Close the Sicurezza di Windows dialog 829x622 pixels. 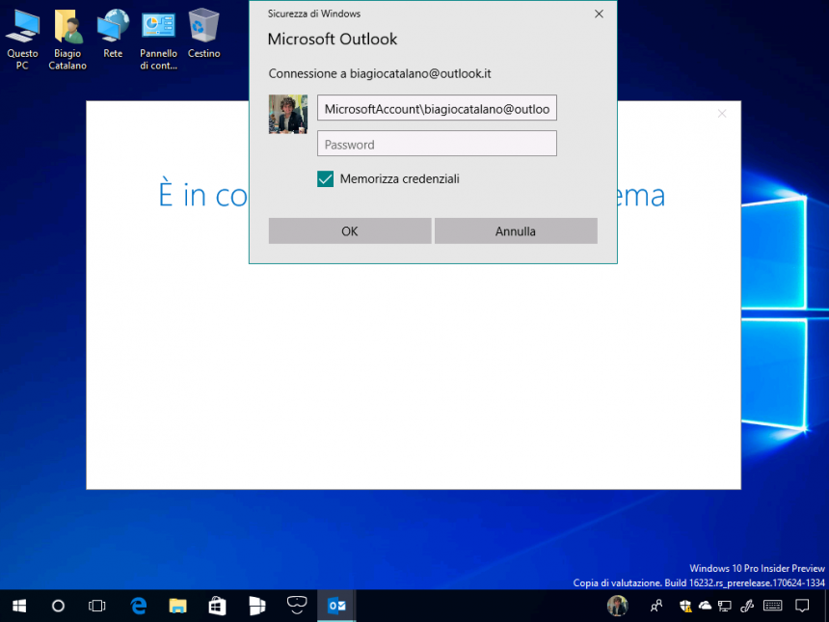(x=599, y=14)
